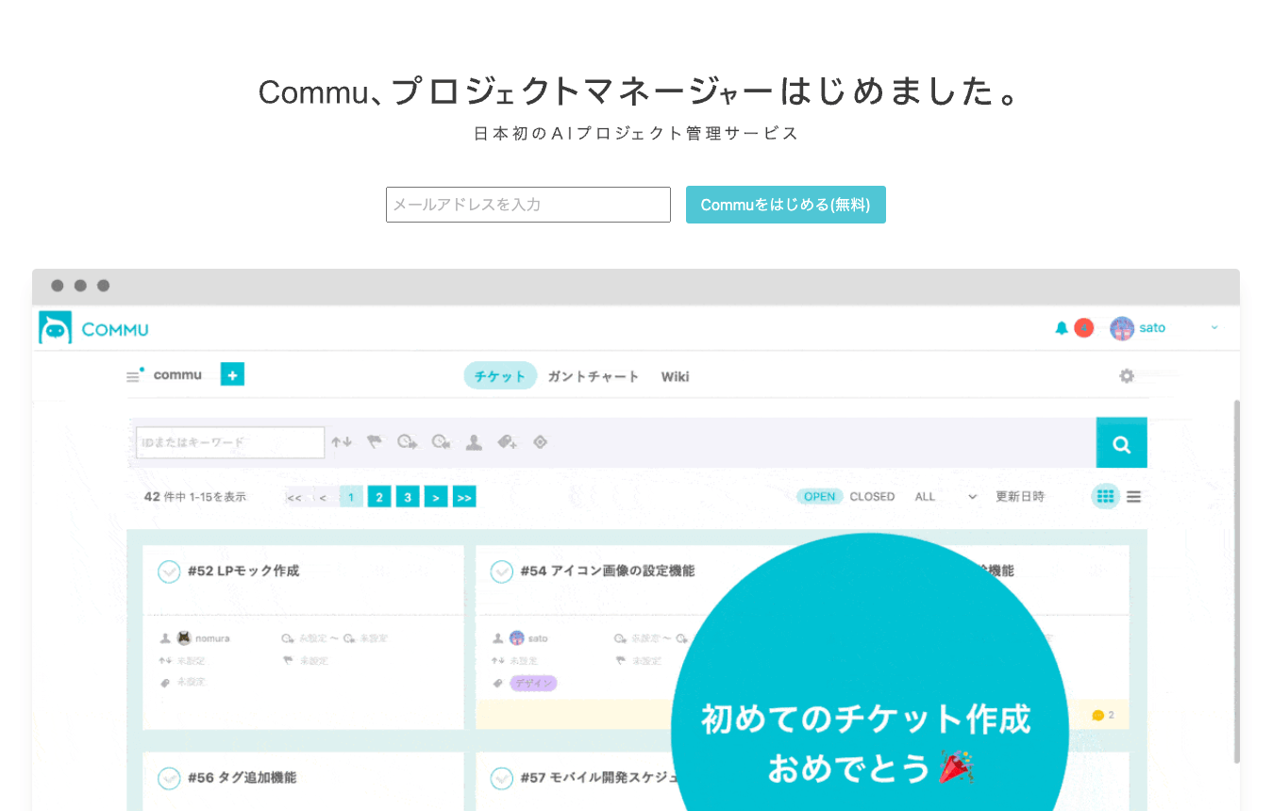Click the assignee person icon on ticket #54
Image resolution: width=1272 pixels, height=811 pixels.
[x=498, y=638]
